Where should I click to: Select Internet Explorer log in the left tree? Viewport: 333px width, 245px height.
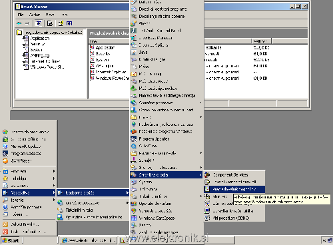[45, 61]
